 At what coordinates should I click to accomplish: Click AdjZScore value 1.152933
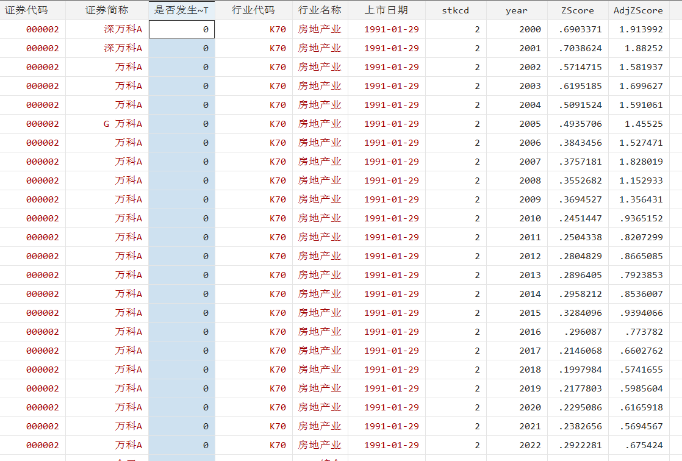tap(641, 180)
